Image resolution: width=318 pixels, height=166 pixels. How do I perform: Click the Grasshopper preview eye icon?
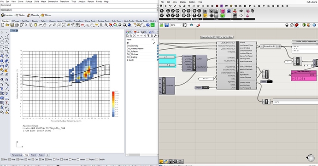point(191,25)
